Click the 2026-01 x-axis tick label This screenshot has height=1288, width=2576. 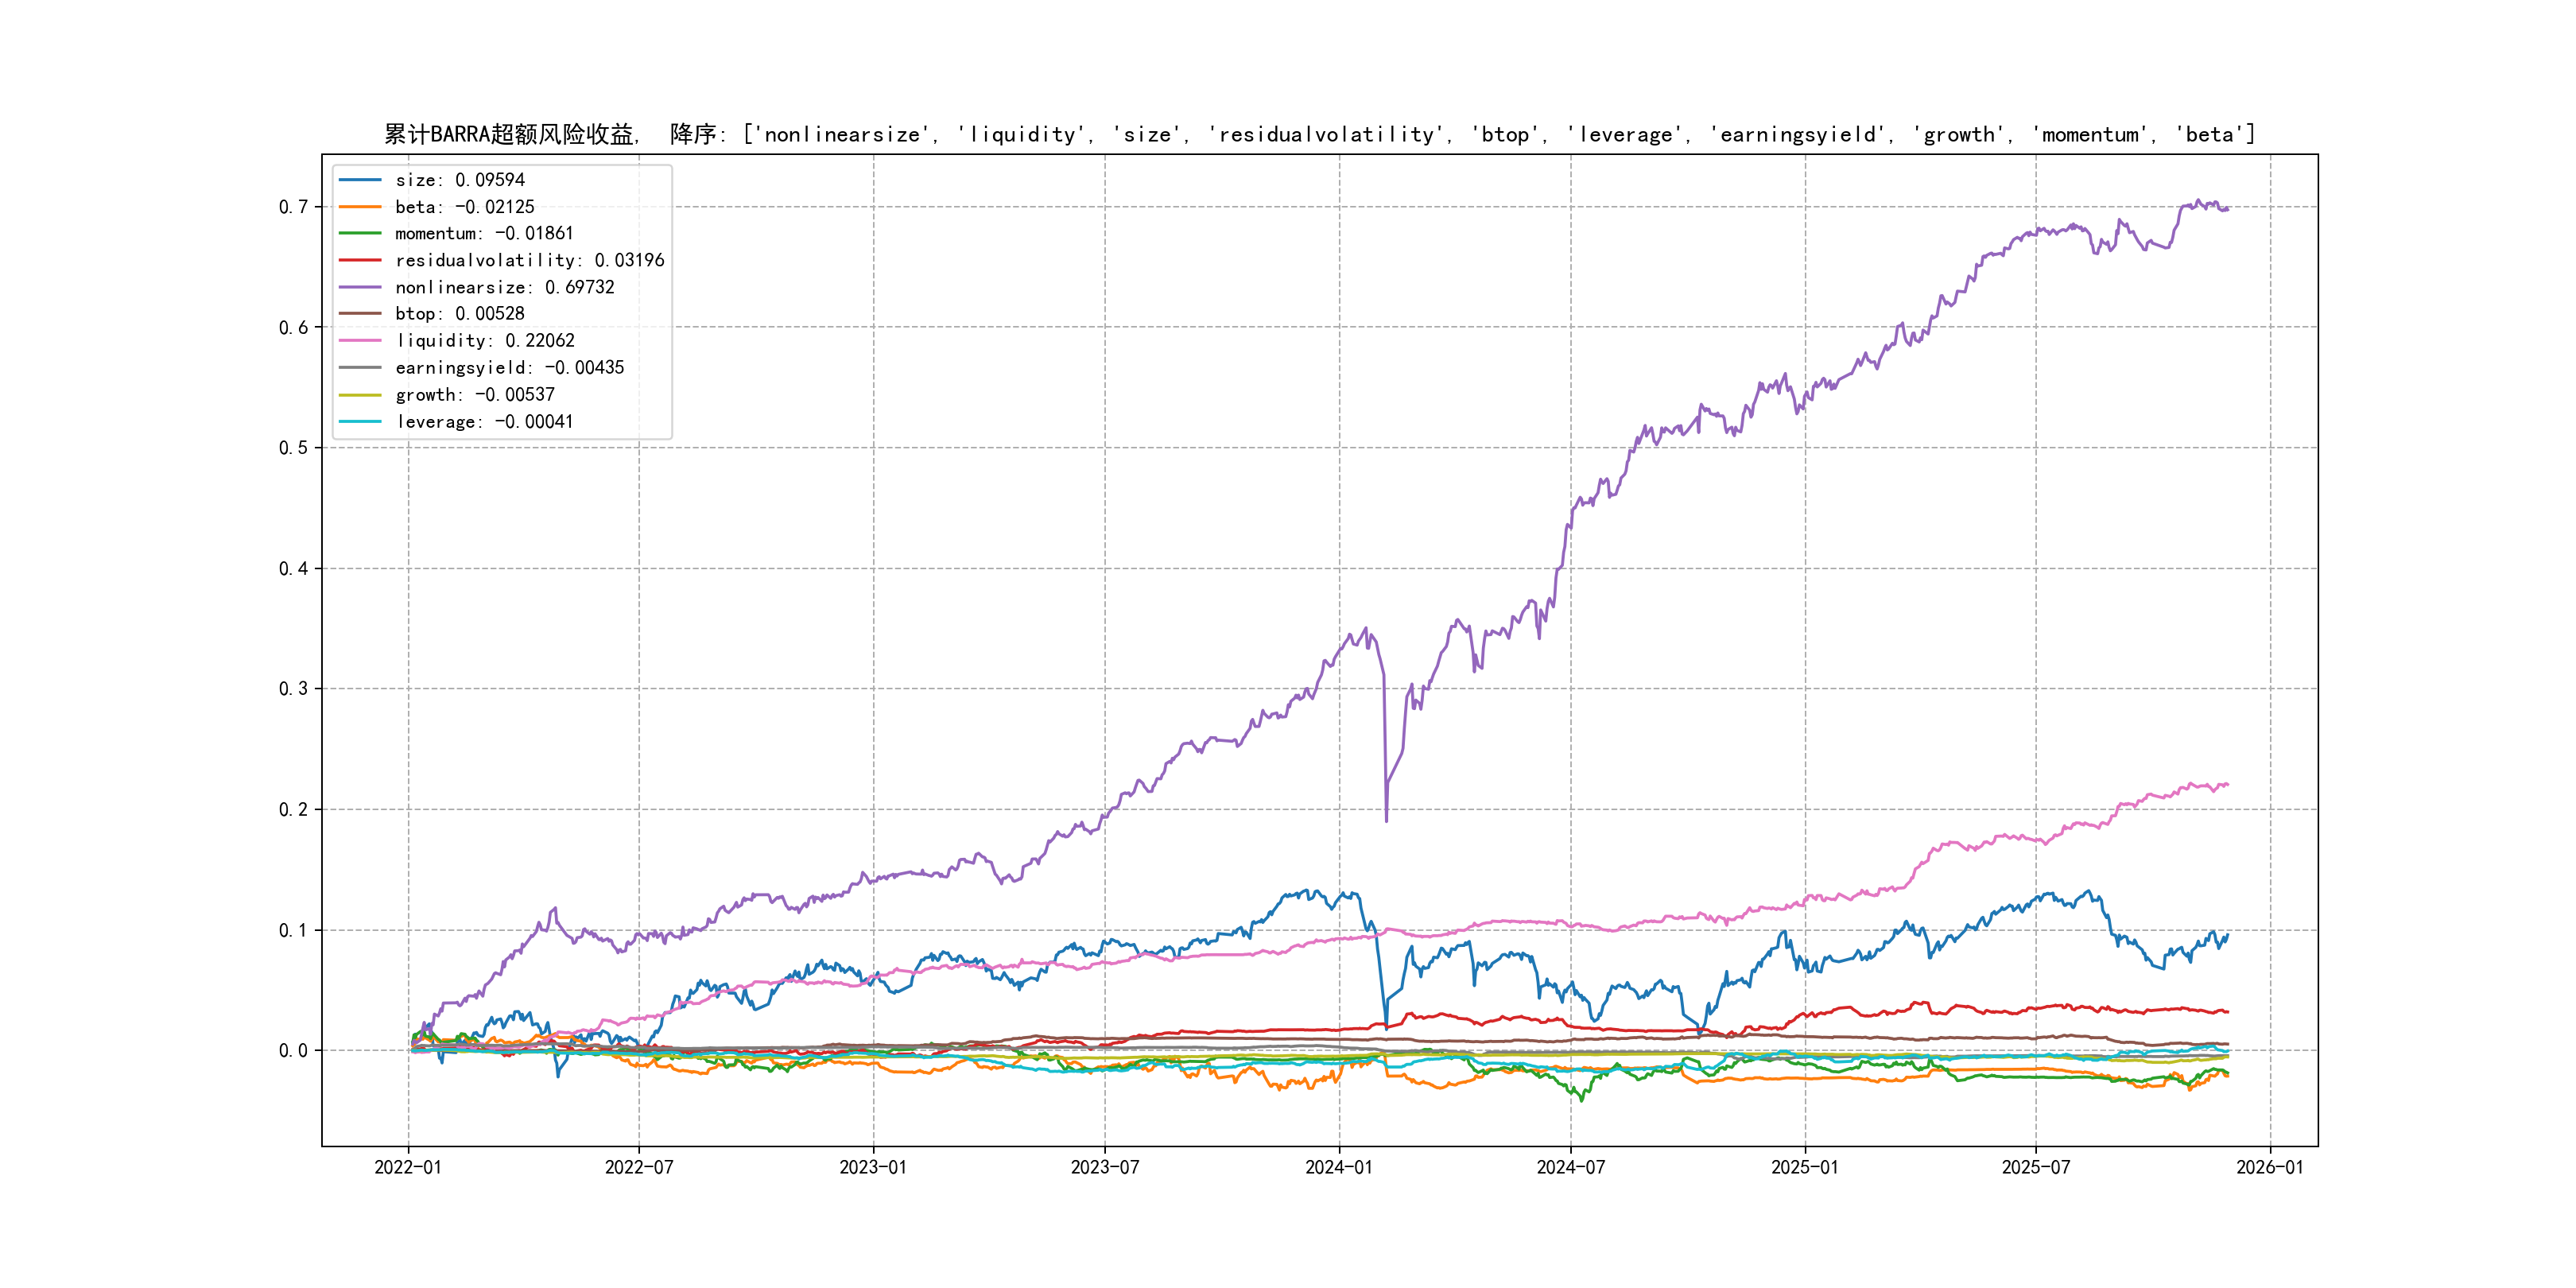coord(2269,1167)
